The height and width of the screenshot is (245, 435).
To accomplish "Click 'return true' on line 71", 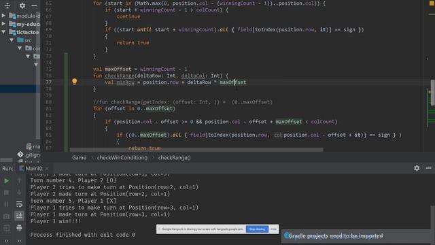I will tap(133, 43).
